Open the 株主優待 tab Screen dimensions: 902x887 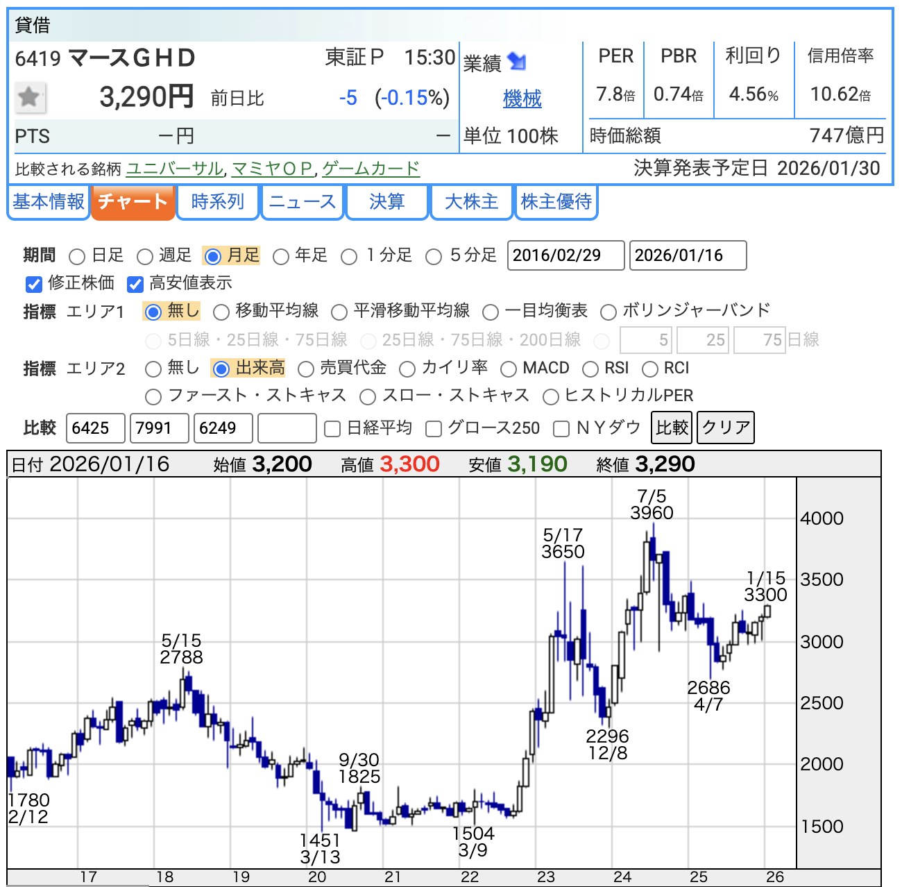pos(556,202)
